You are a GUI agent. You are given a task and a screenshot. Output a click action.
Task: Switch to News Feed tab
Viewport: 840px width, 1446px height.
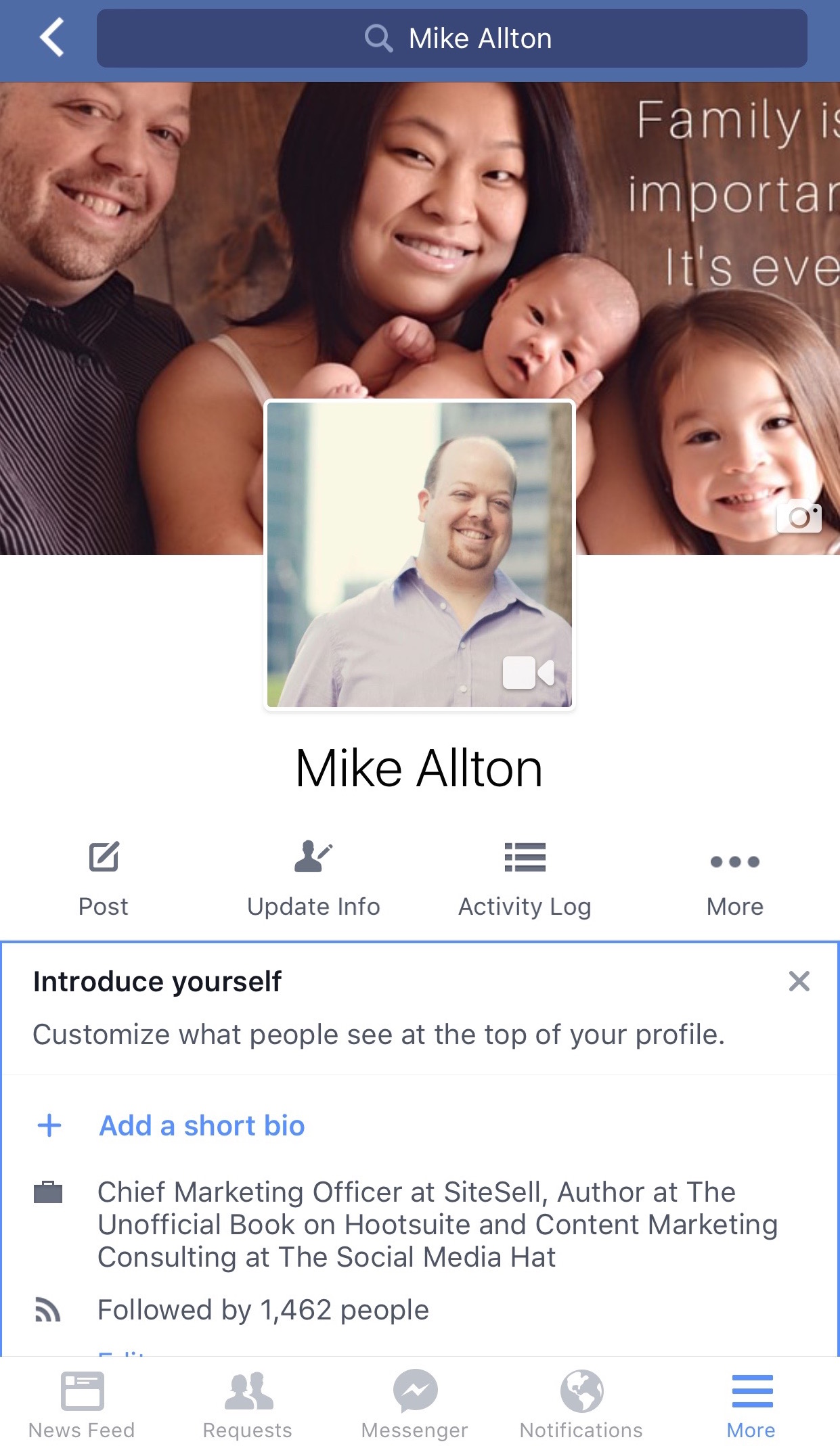(x=82, y=1404)
